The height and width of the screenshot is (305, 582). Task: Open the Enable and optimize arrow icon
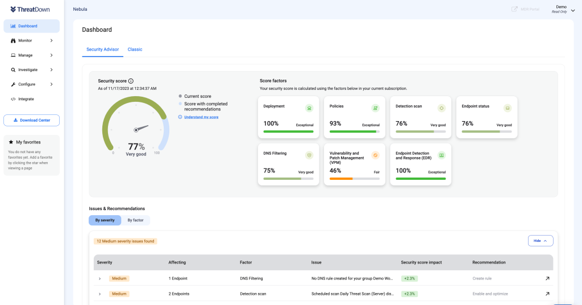point(547,294)
